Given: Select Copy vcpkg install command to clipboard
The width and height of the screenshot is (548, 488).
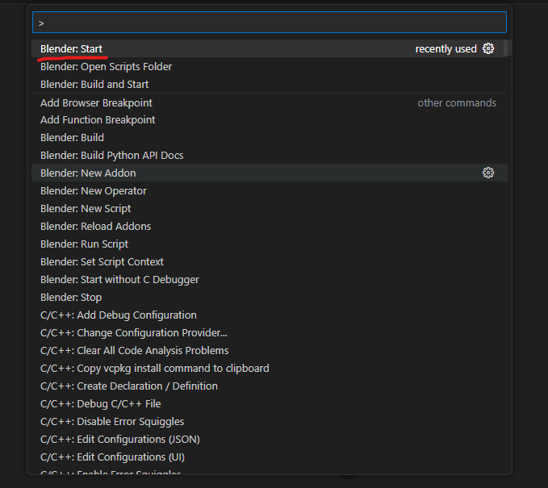Looking at the screenshot, I should pos(270,368).
